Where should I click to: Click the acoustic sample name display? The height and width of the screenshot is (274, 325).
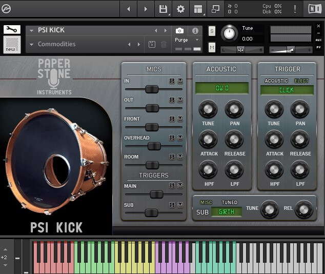coord(222,88)
